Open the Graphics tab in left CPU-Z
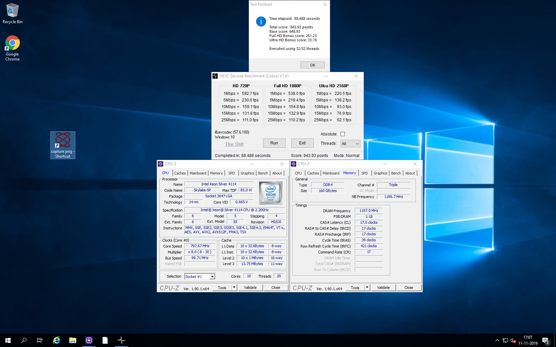Screen dimensions: 556x347 (x=248, y=173)
